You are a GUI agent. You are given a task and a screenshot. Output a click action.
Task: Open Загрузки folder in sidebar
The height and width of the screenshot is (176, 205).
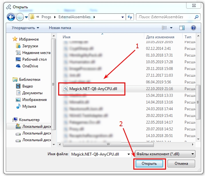tap(30, 46)
